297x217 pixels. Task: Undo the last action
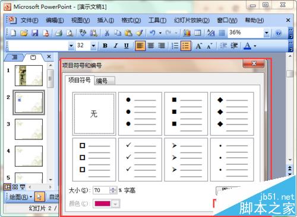click(x=152, y=33)
